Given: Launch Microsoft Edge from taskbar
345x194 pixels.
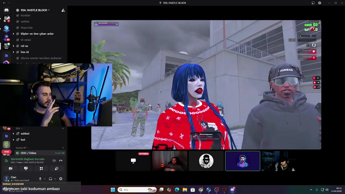Looking at the screenshot, I should (x=177, y=190).
